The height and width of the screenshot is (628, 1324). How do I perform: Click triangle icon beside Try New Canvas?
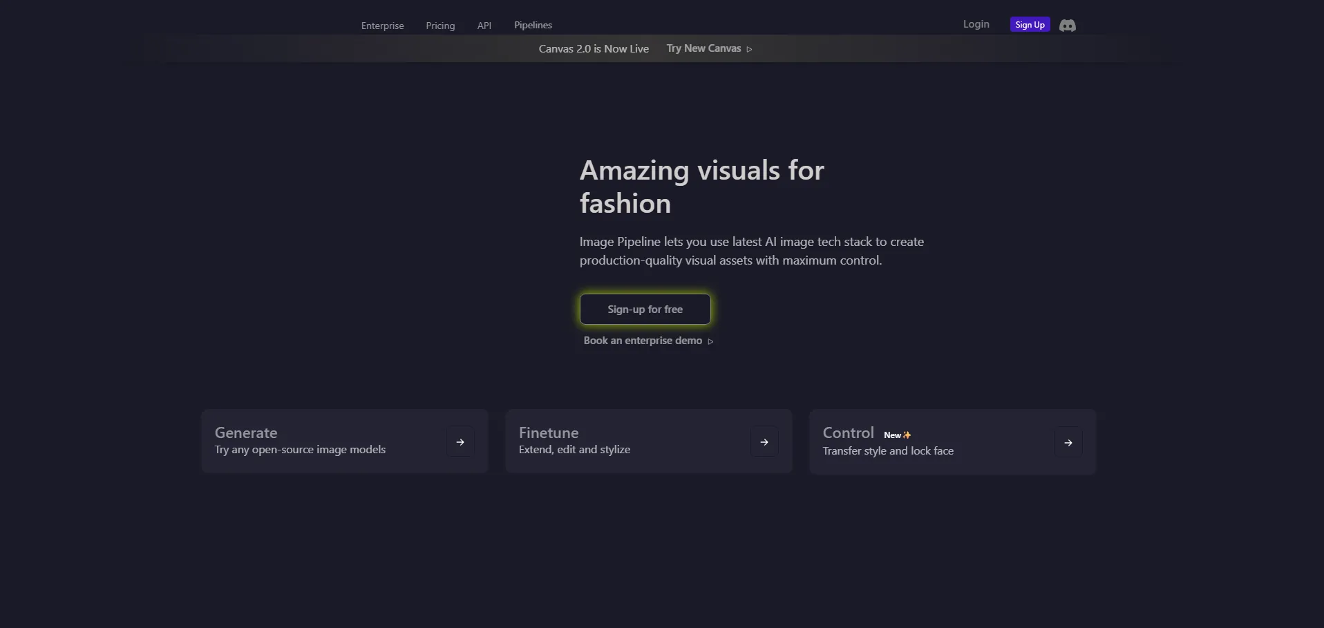(x=749, y=49)
